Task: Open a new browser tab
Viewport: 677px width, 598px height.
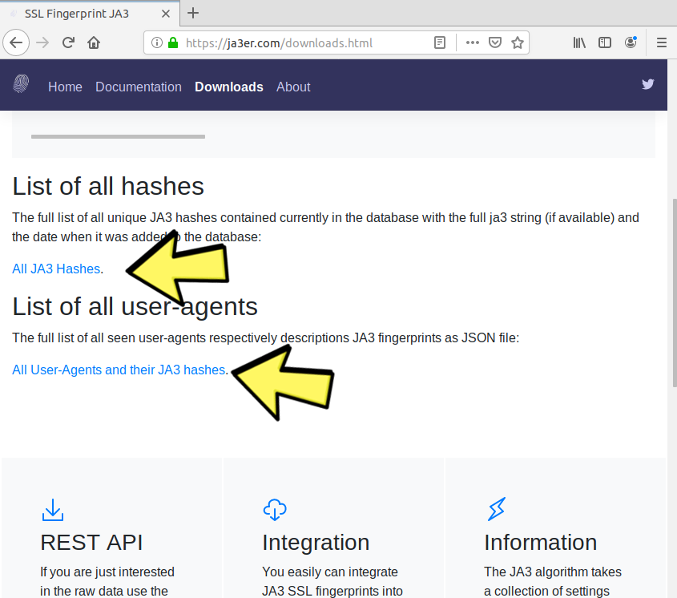Action: 193,14
